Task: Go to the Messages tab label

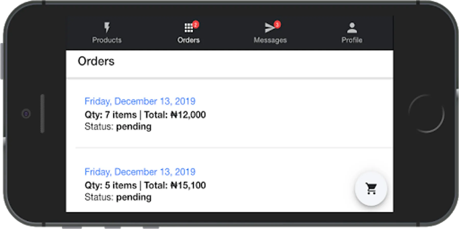Action: (x=270, y=40)
